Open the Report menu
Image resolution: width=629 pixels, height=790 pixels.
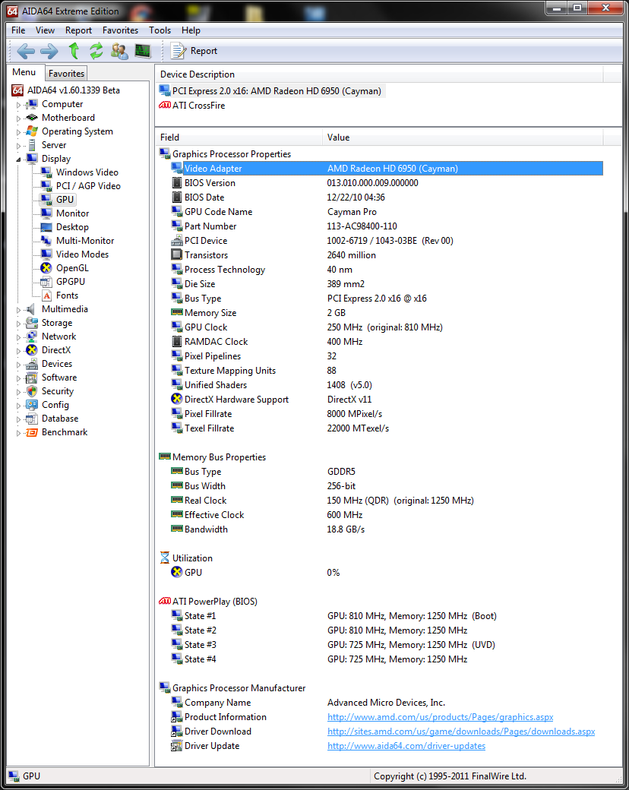tap(79, 30)
